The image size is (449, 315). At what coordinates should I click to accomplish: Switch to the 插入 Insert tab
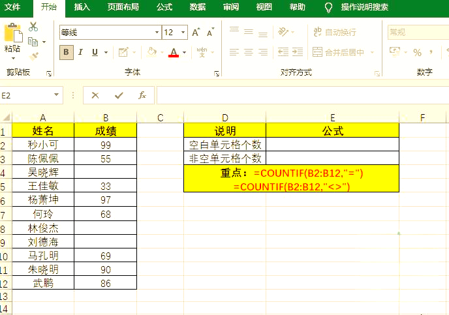click(x=82, y=7)
